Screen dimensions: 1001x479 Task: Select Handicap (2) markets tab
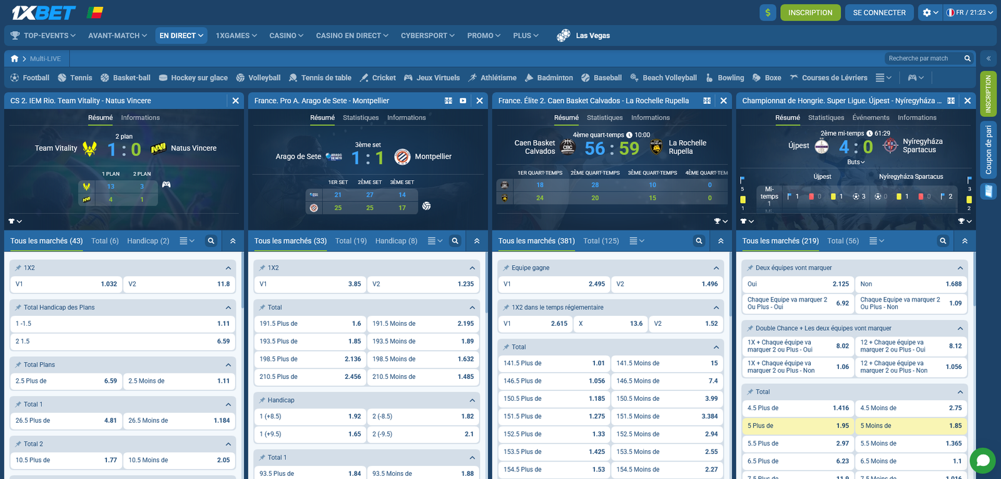(148, 241)
